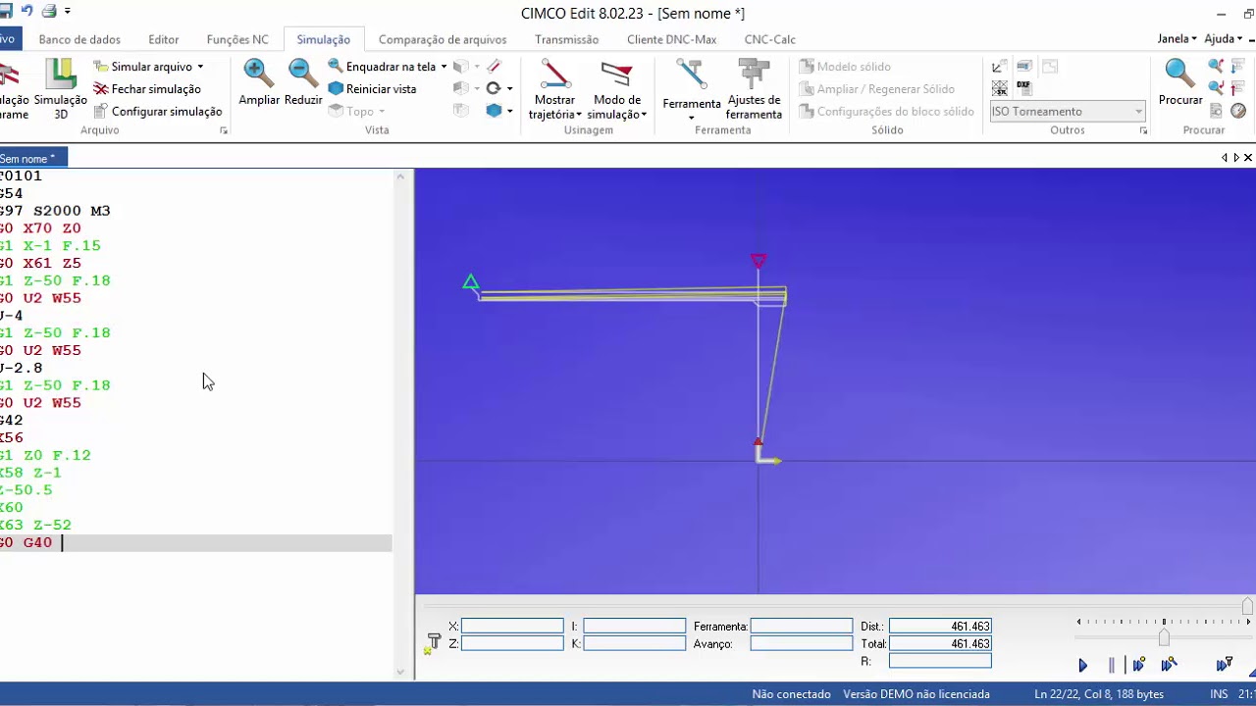This screenshot has width=1256, height=706.
Task: Move the simulation speed slider handle
Action: click(1164, 637)
